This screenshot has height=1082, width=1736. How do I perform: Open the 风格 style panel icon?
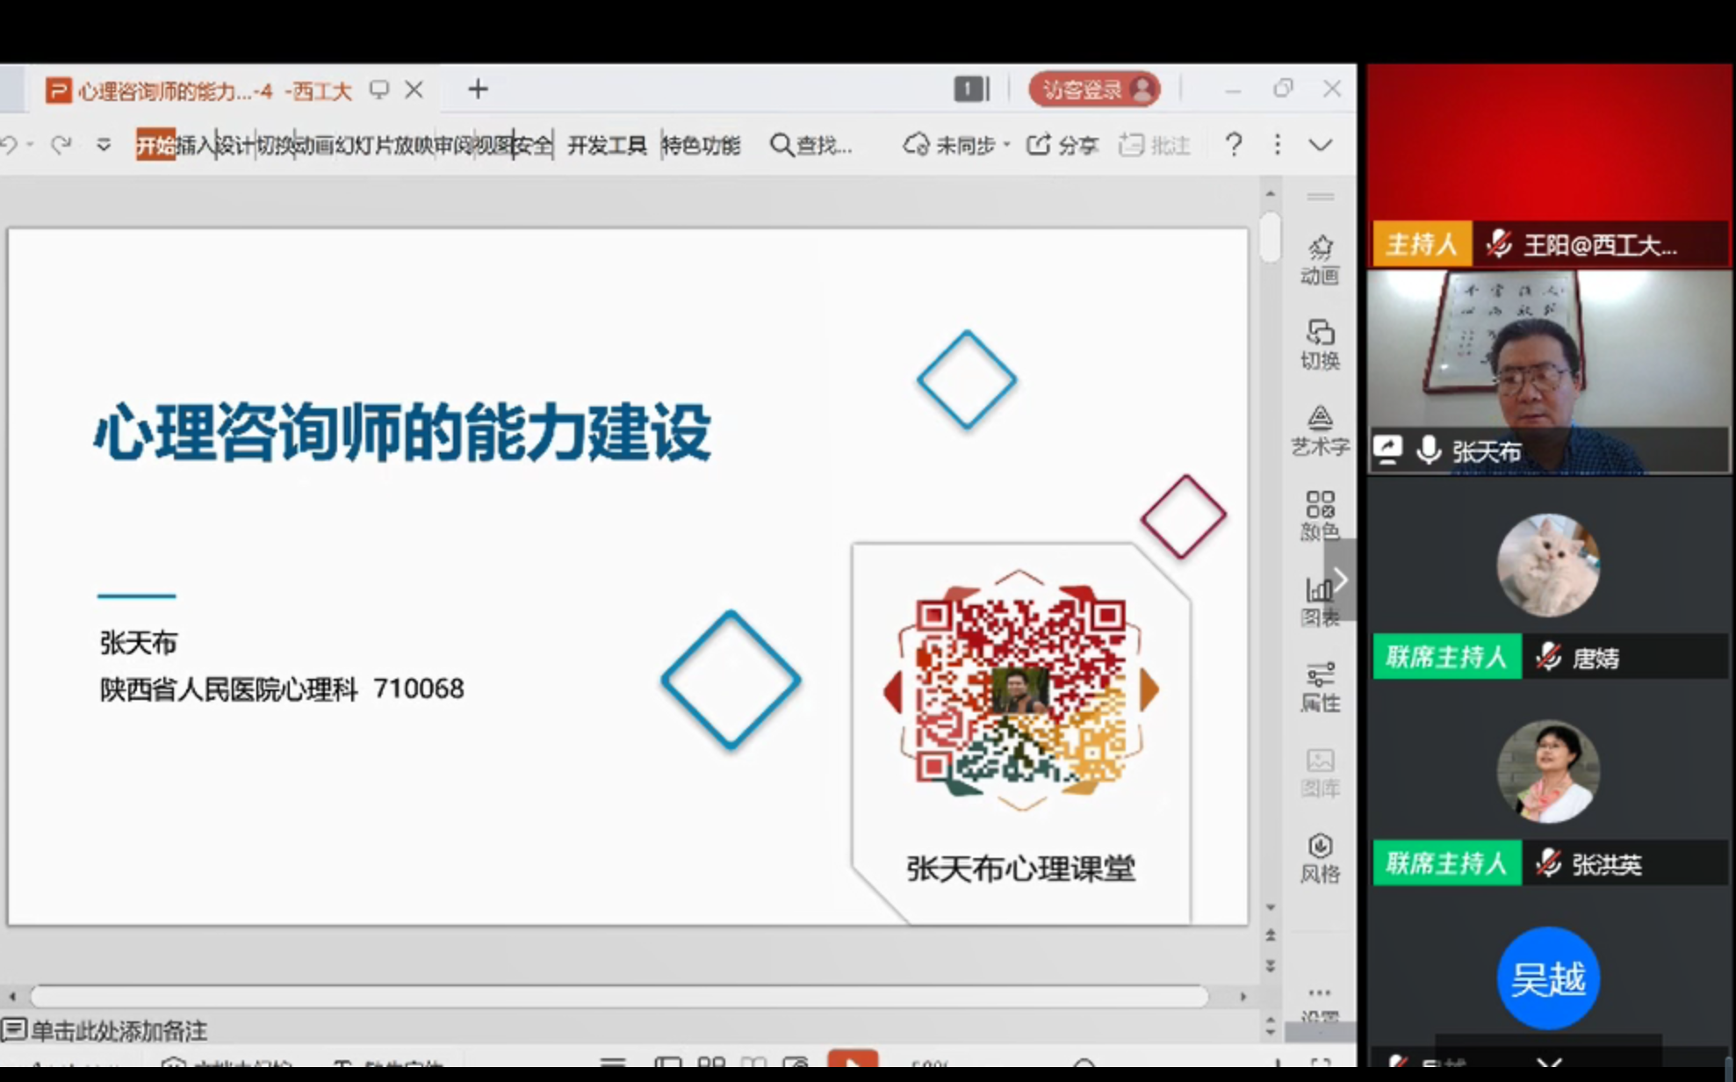coord(1320,858)
